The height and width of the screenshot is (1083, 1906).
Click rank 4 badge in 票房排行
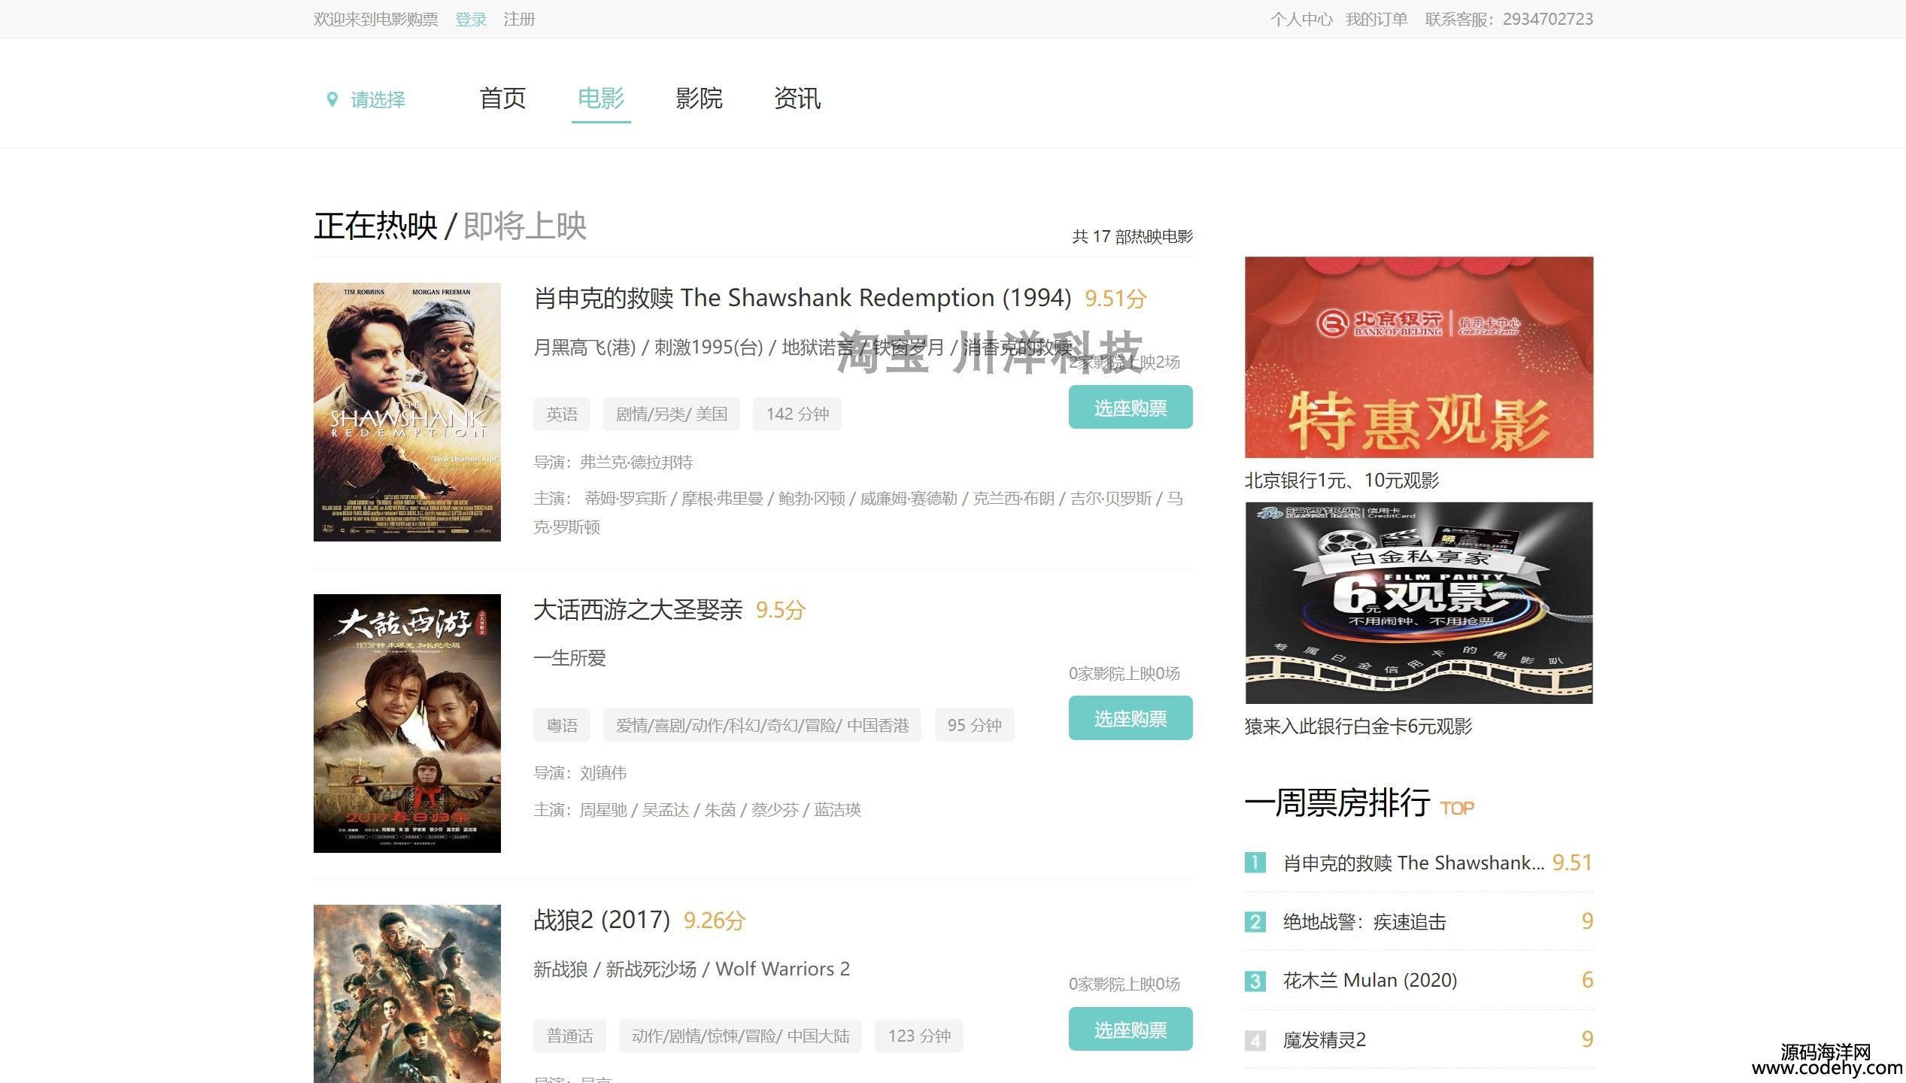click(x=1255, y=1040)
